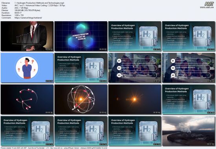This screenshot has width=216, height=149.
Task: Select the aerial power plant frame at 00:01:04
Action: tap(189, 131)
